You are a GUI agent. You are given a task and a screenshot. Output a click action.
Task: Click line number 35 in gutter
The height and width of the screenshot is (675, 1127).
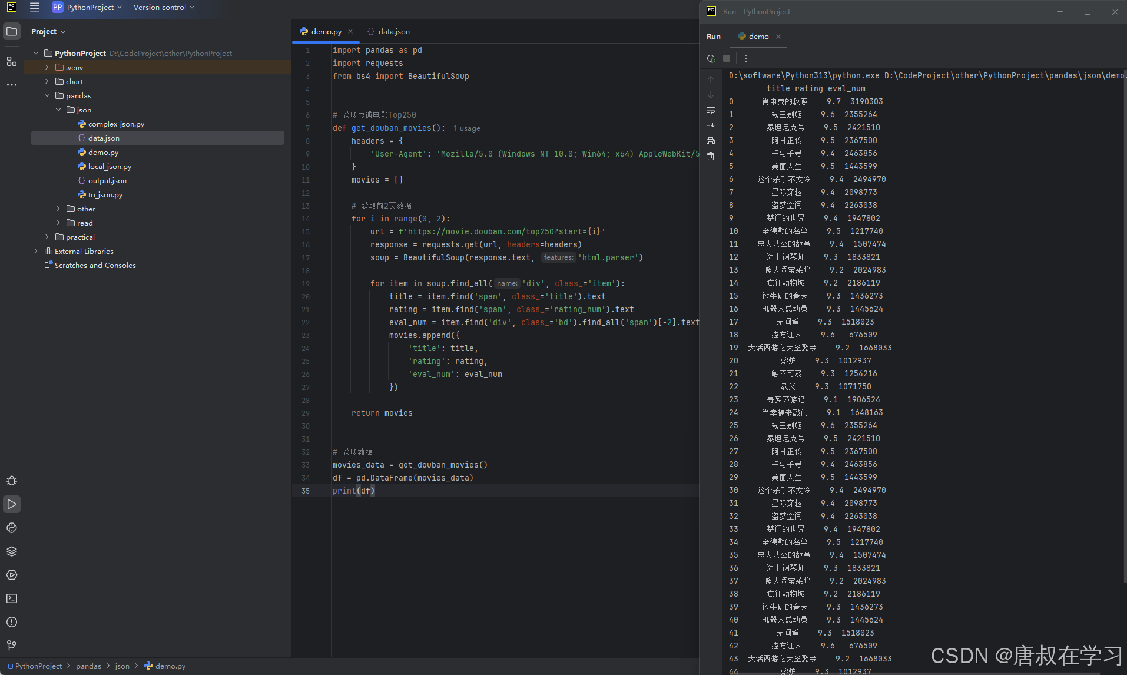tap(306, 491)
